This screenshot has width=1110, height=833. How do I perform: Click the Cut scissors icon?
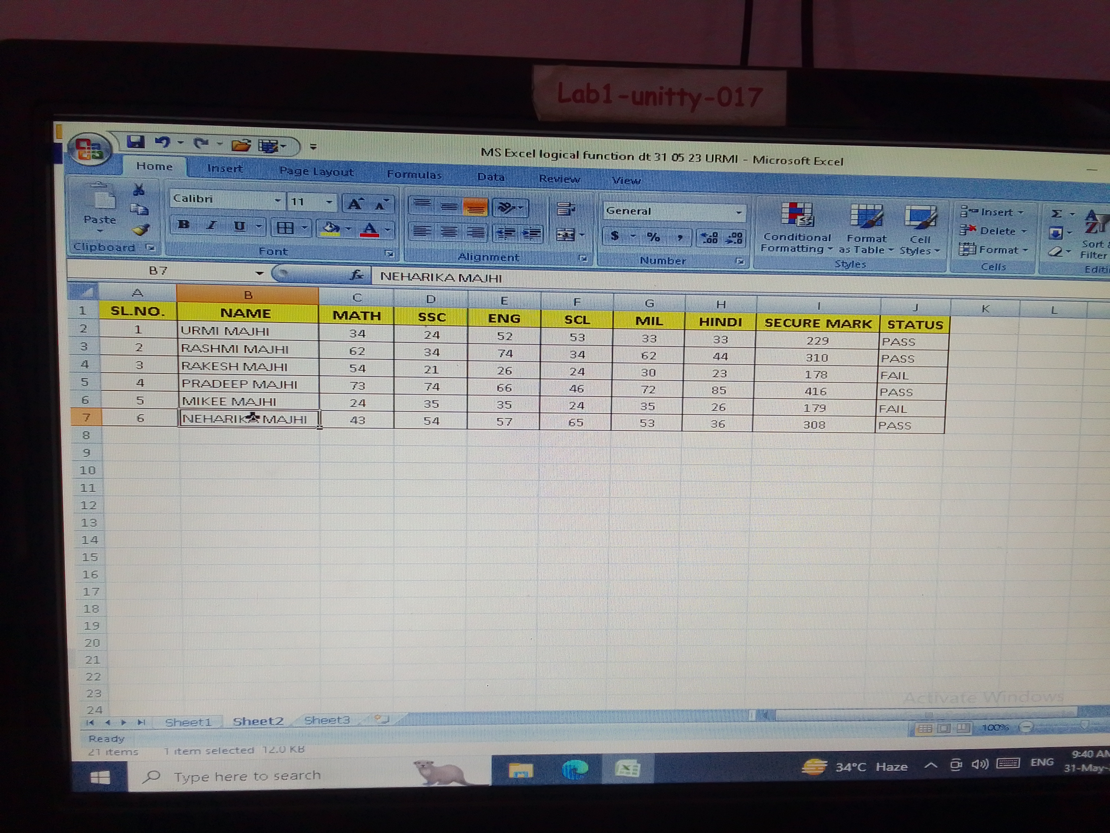(139, 190)
